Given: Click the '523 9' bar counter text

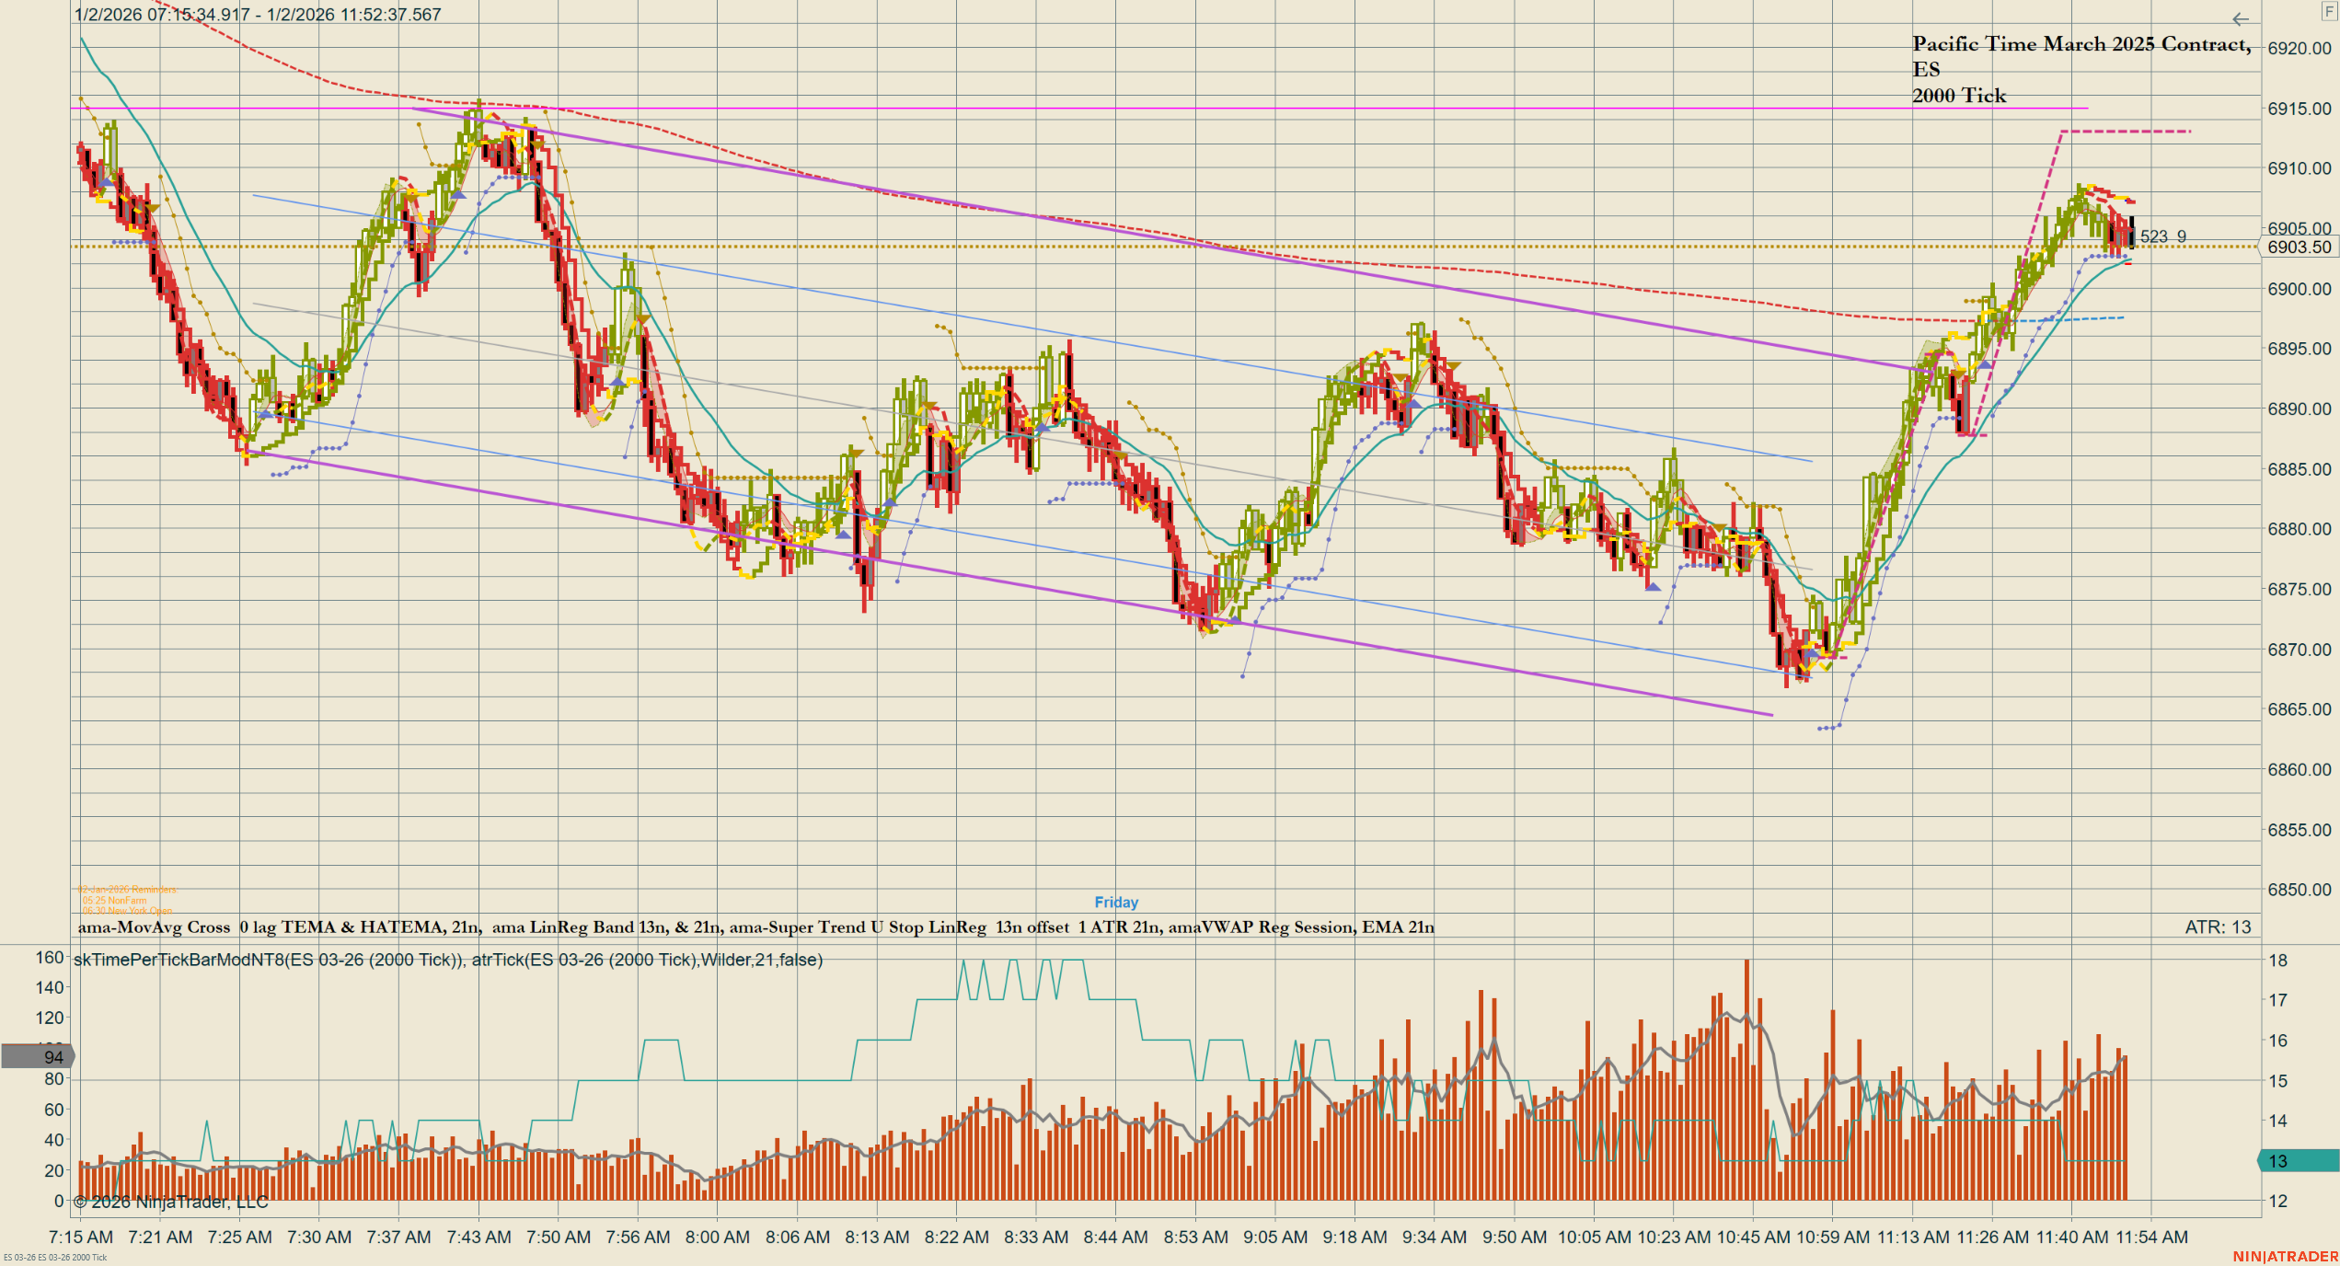Looking at the screenshot, I should click(x=2162, y=236).
